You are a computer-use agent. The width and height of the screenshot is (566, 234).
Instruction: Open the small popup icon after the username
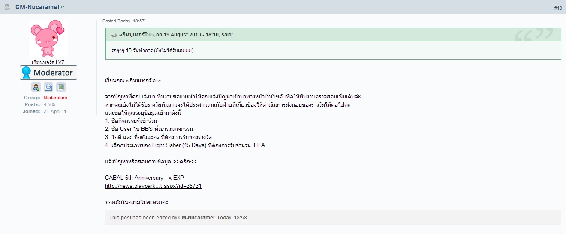click(x=63, y=7)
